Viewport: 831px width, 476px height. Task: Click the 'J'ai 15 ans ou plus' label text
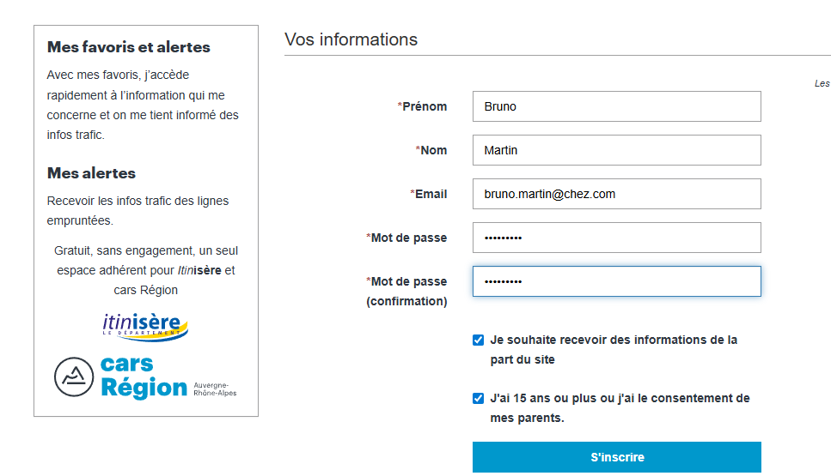(x=619, y=407)
